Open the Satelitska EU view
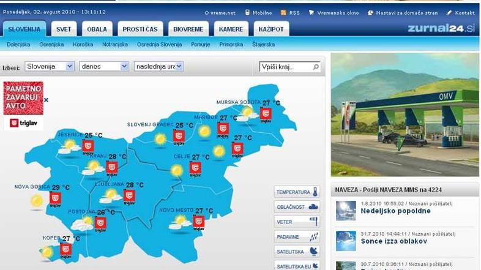 [x=297, y=266]
